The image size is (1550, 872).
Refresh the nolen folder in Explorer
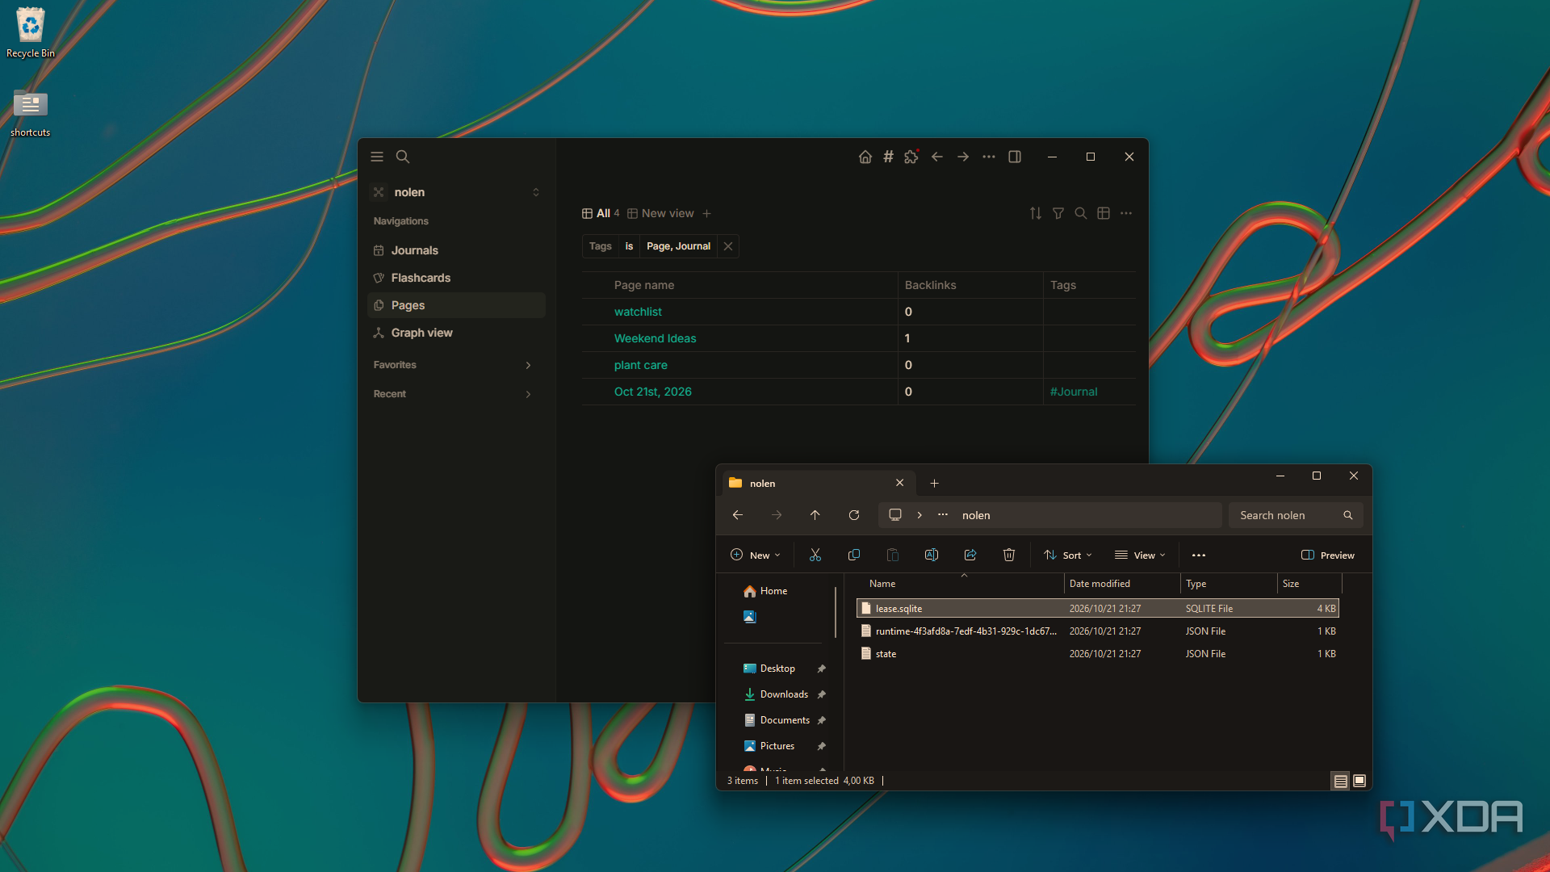pyautogui.click(x=854, y=515)
